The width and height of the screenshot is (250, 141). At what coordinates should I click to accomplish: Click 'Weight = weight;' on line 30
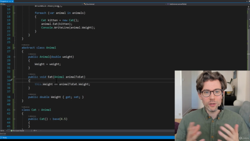[x=48, y=64]
